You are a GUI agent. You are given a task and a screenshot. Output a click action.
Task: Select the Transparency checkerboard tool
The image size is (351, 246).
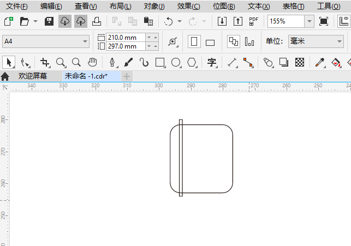[300, 62]
